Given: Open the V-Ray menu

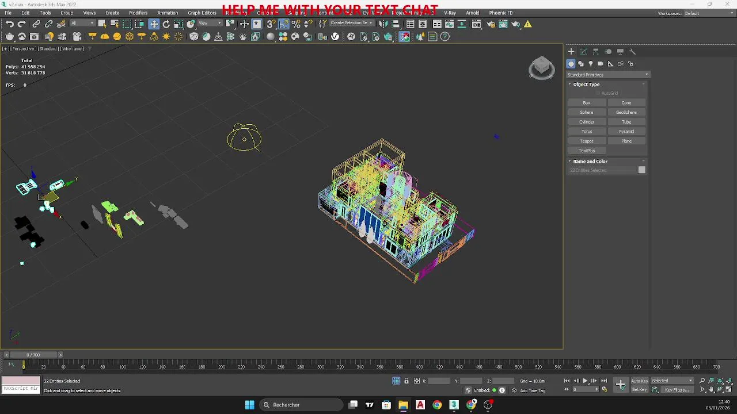Looking at the screenshot, I should pos(450,13).
